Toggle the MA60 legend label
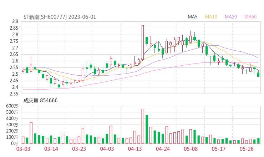This screenshot has height=157, width=264. [x=250, y=17]
